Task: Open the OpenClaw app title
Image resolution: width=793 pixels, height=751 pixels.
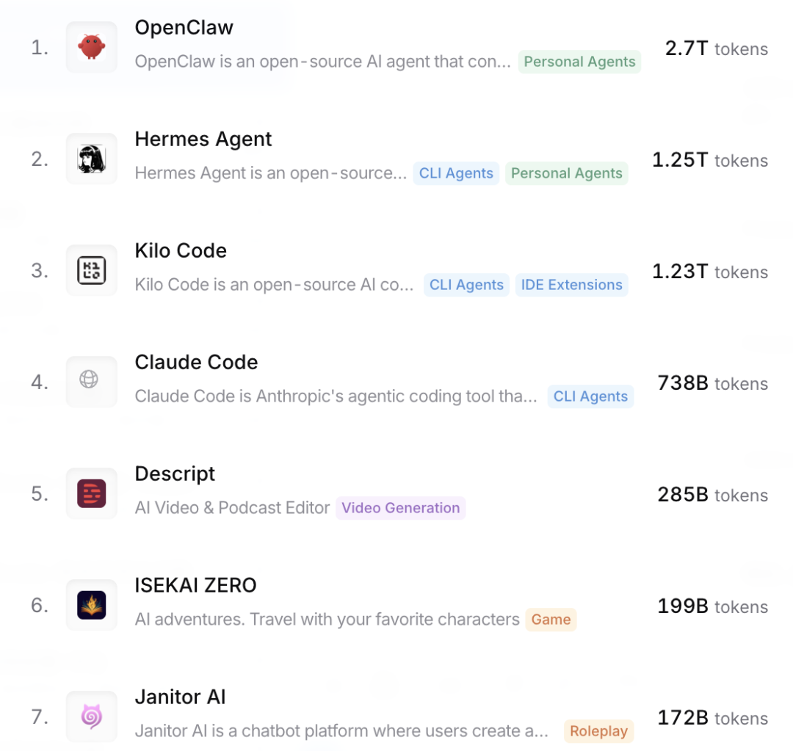Action: tap(184, 27)
